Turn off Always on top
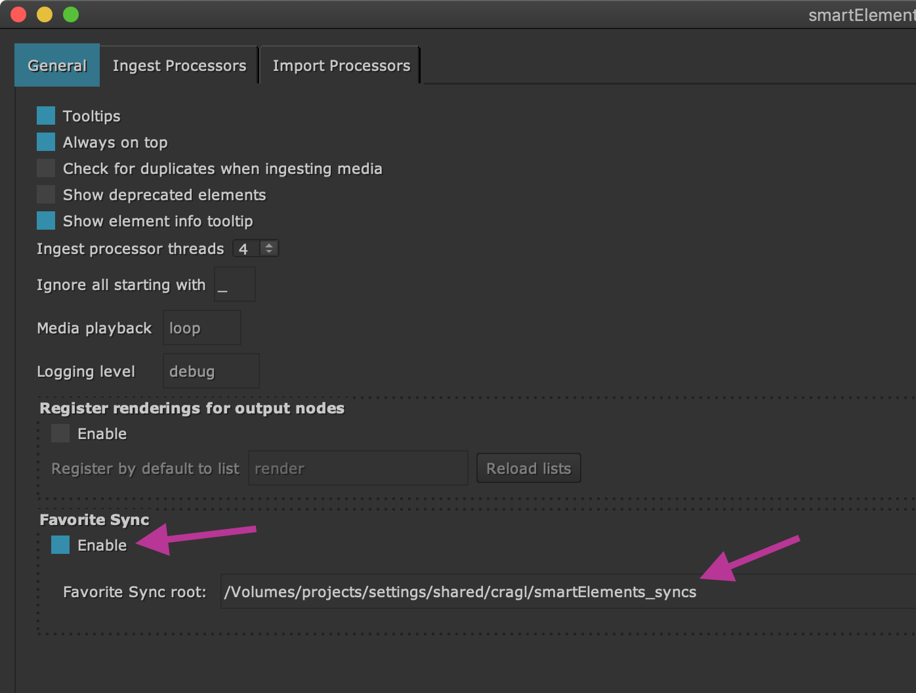 pyautogui.click(x=45, y=141)
